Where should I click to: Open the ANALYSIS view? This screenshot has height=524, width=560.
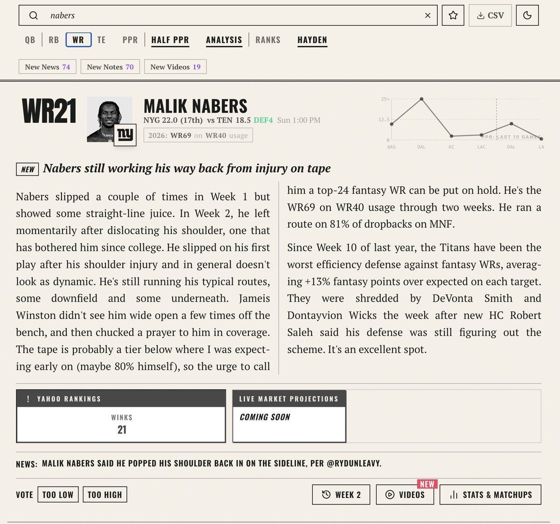click(224, 40)
